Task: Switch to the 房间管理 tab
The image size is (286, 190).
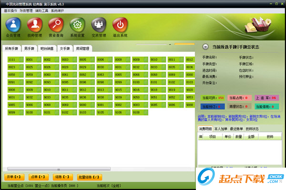Action: [x=82, y=49]
